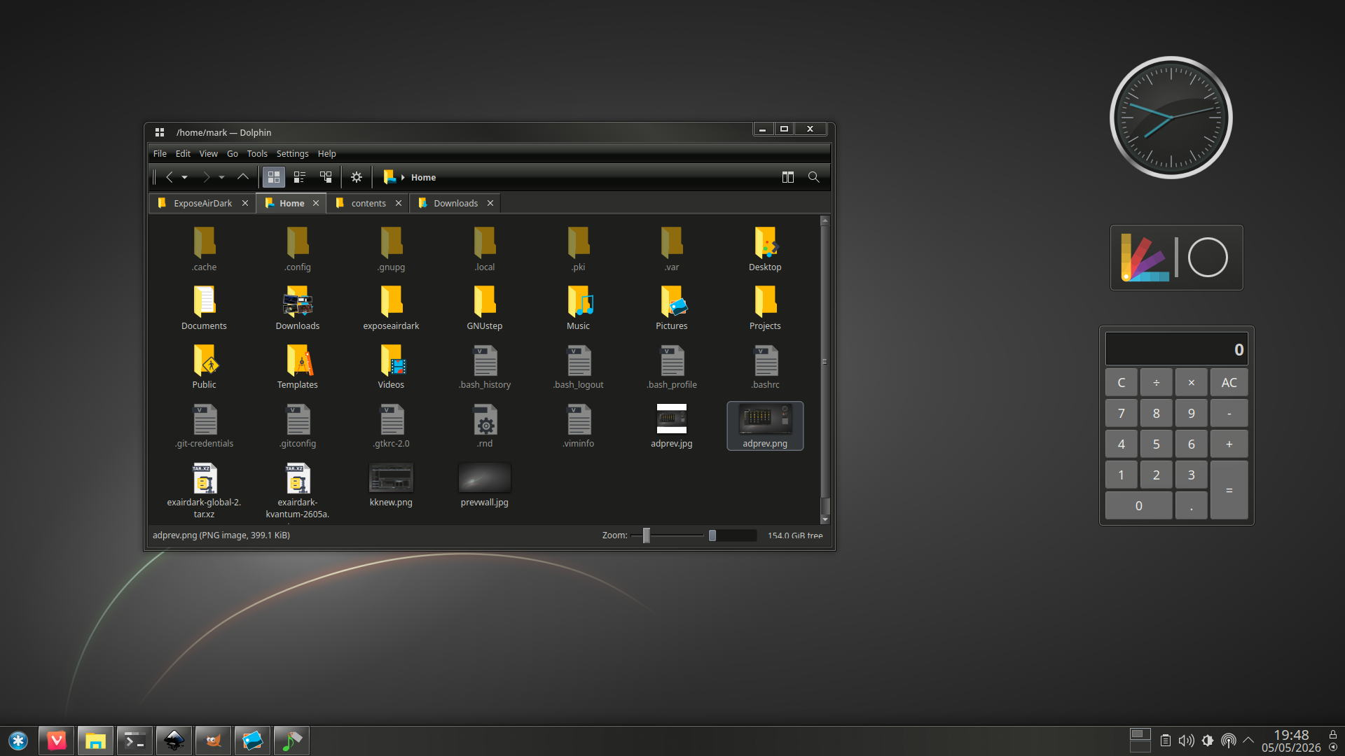Viewport: 1345px width, 756px height.
Task: Select the Downloads folder icon
Action: pos(298,302)
